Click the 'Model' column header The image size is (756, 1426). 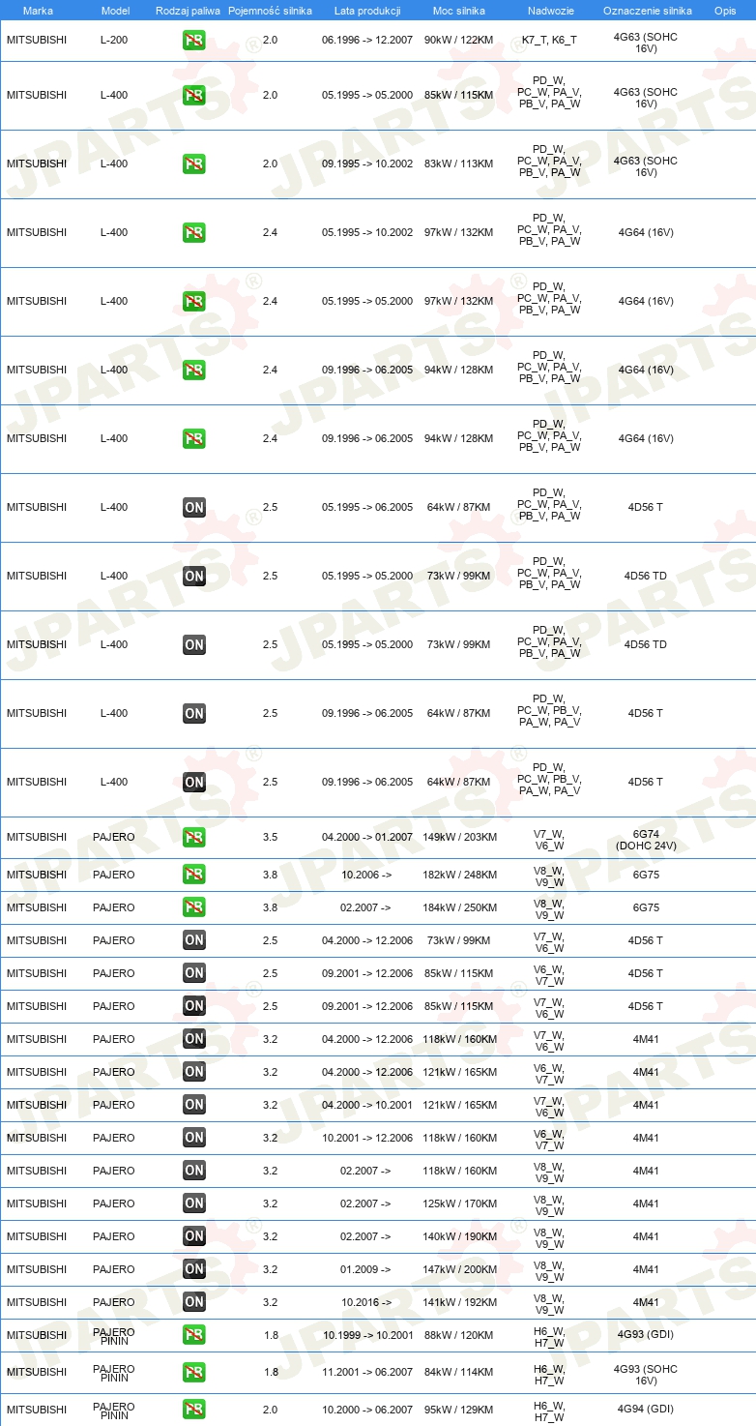[x=115, y=11]
